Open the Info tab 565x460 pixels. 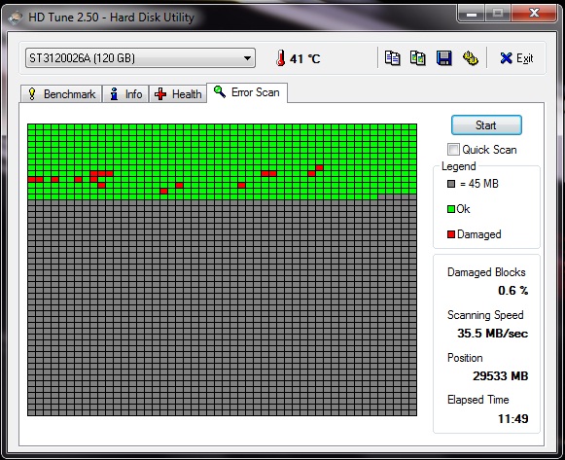click(x=125, y=94)
